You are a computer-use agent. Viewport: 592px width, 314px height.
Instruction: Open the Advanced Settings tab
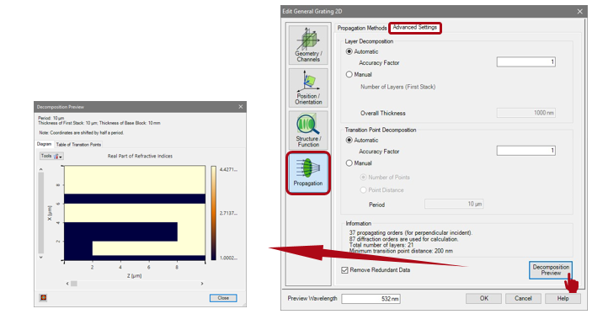414,27
